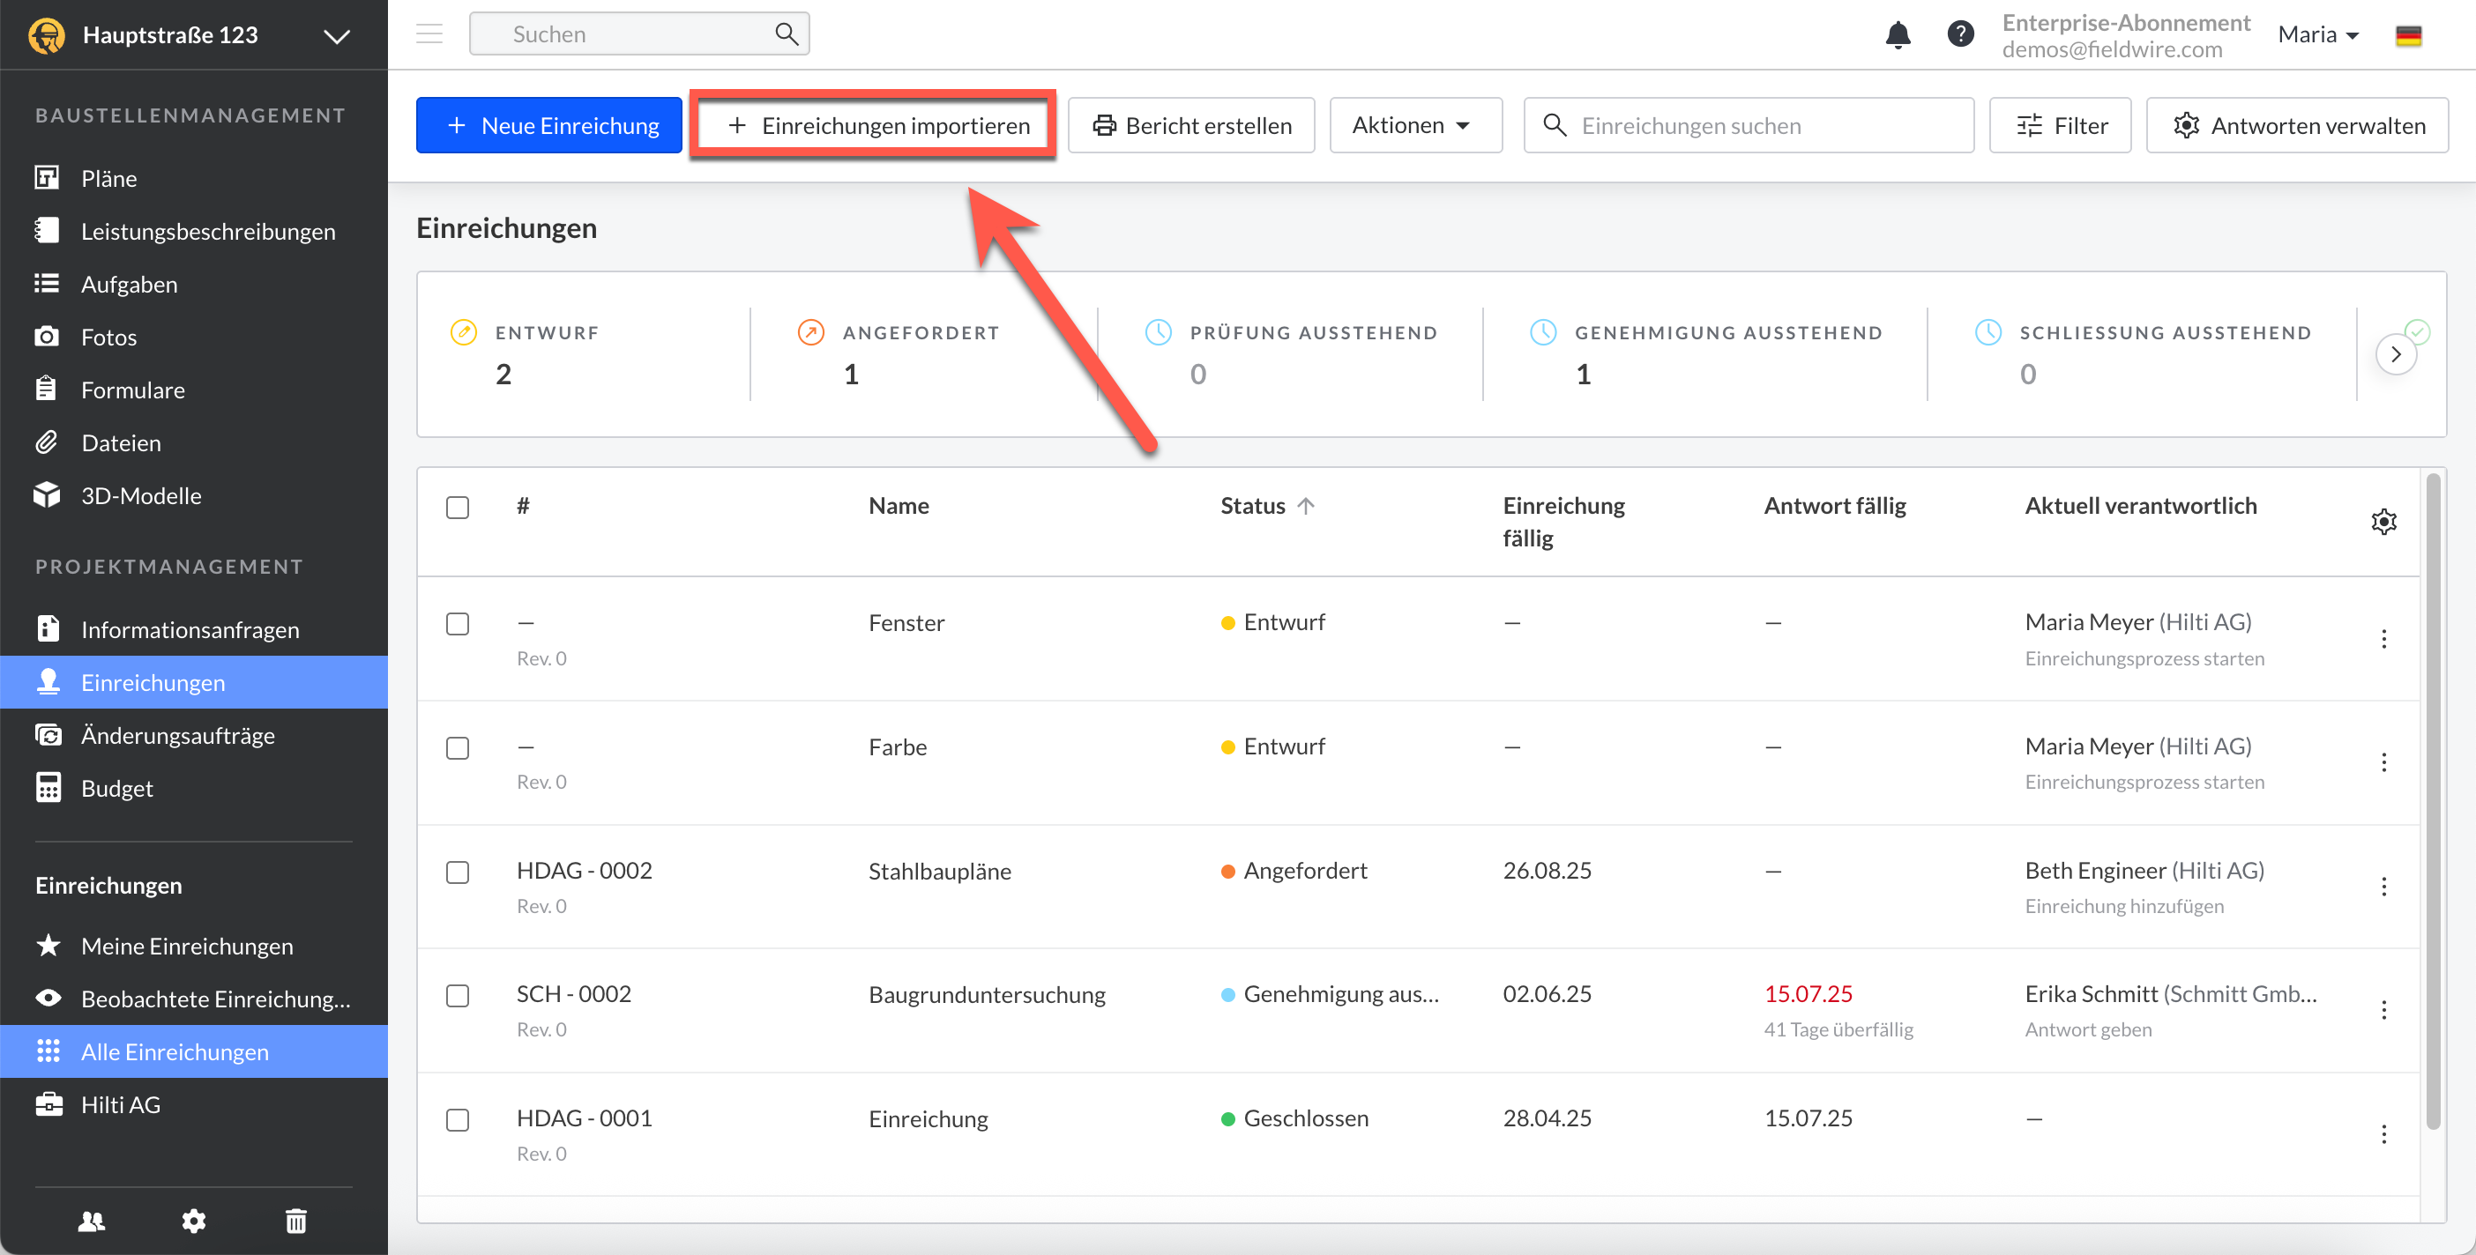Viewport: 2476px width, 1255px height.
Task: Open three-dot menu for Stahlbaupläne row
Action: 2383,886
